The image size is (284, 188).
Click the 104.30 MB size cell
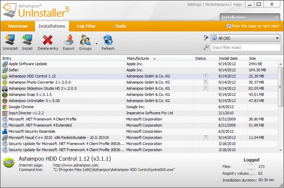(x=257, y=70)
